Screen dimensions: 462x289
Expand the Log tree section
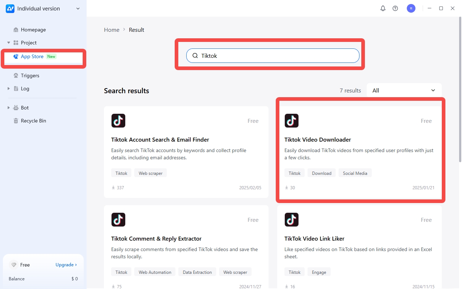9,89
